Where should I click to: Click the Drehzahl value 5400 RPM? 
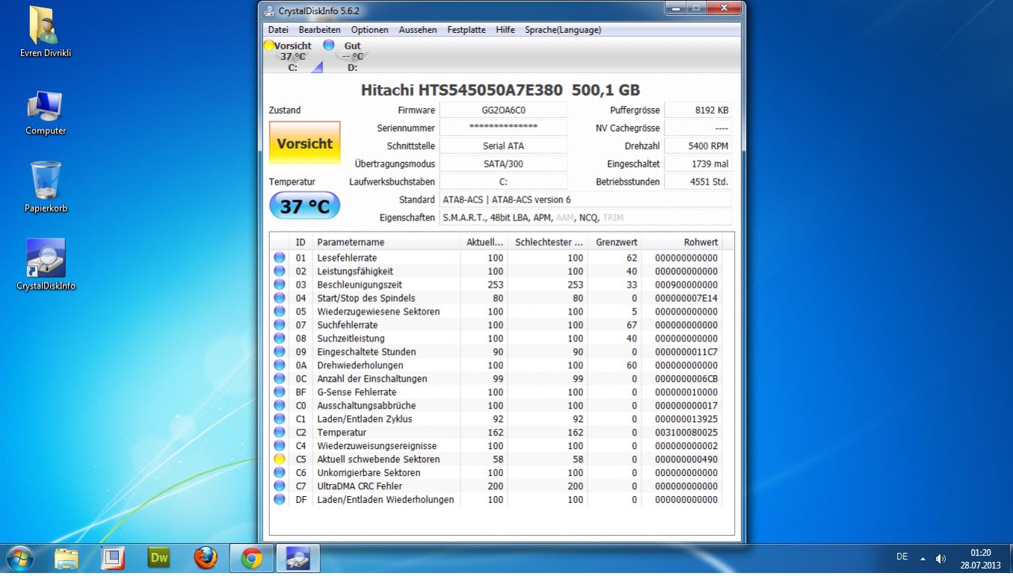[698, 146]
